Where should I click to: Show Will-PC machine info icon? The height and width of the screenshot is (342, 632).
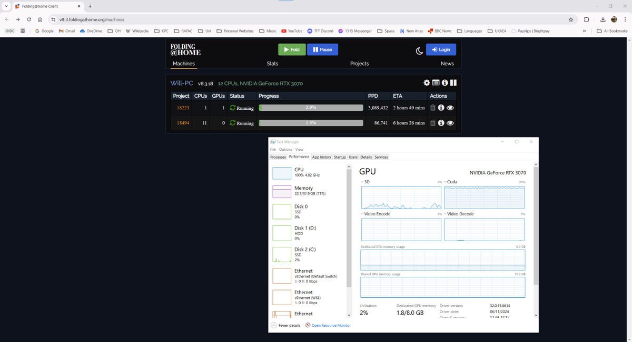click(445, 83)
